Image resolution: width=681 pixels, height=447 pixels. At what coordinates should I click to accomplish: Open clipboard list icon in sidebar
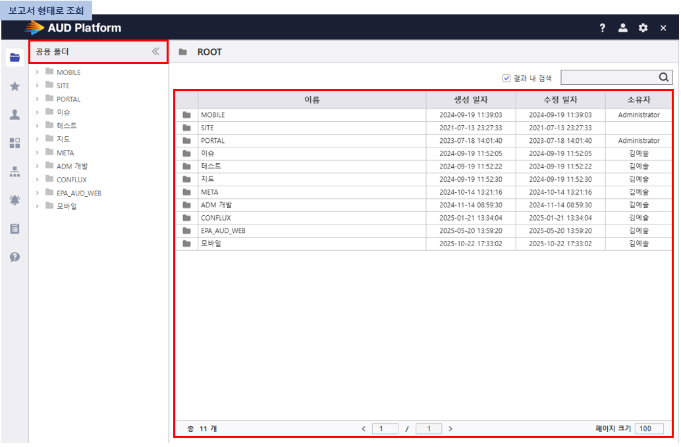click(14, 228)
